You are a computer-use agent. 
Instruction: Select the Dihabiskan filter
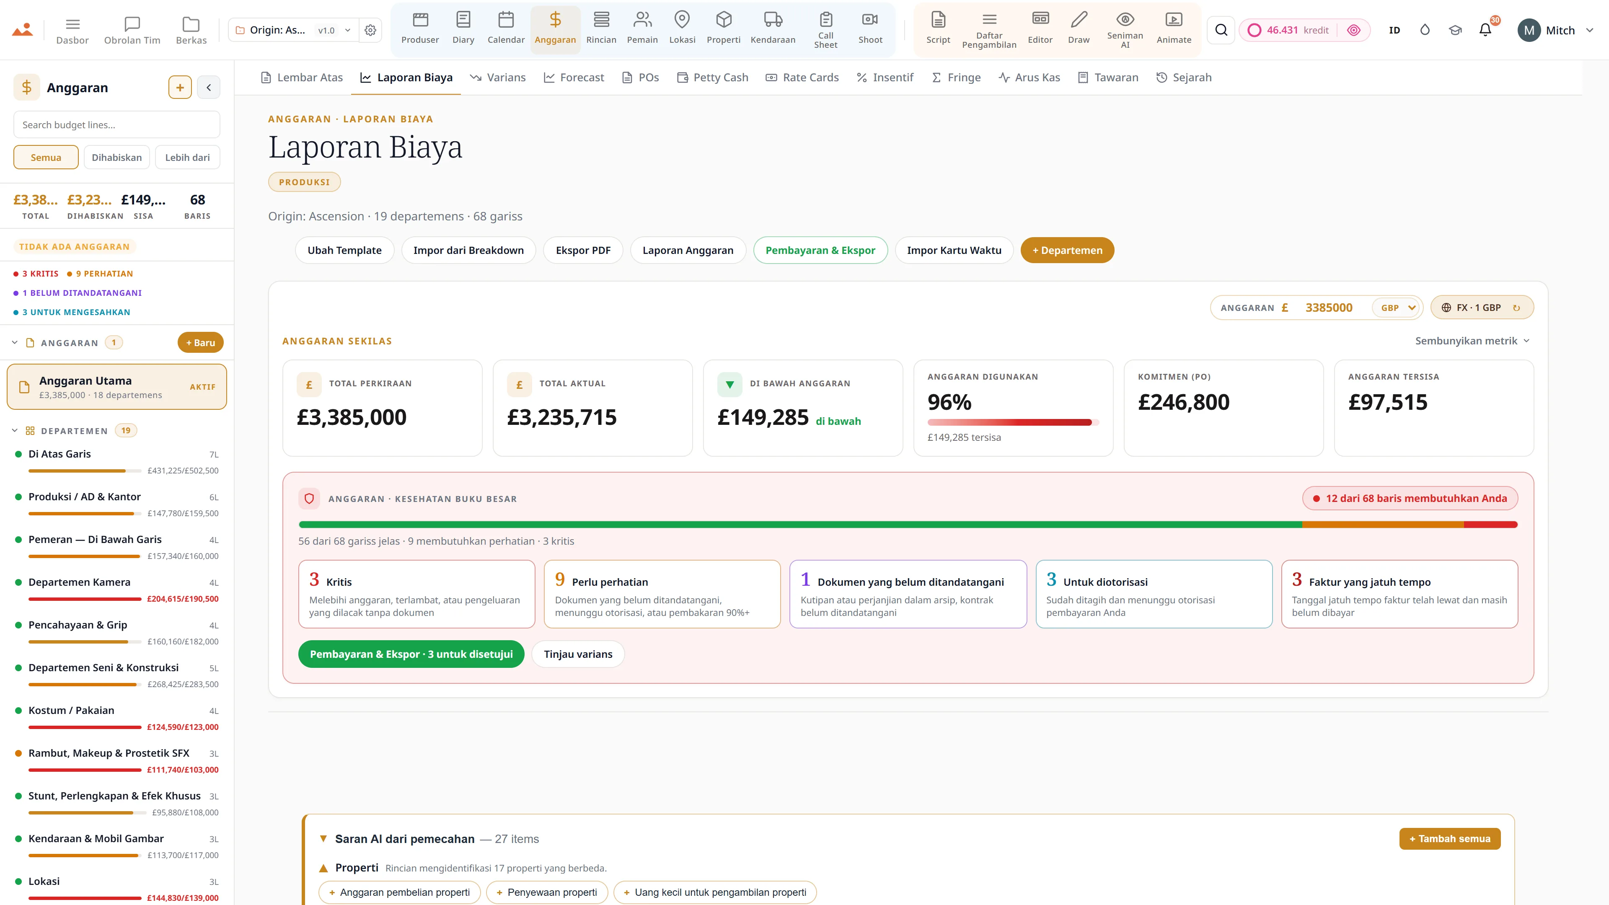coord(117,158)
